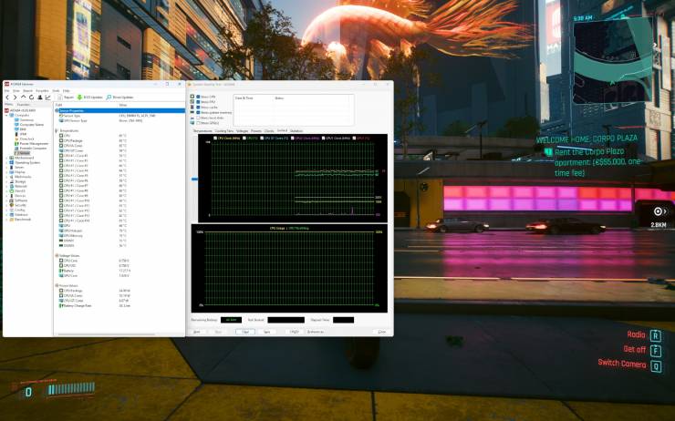Screen dimensions: 675x421
Task: Open the Favorites menu in AIDA64
Action: [42, 91]
